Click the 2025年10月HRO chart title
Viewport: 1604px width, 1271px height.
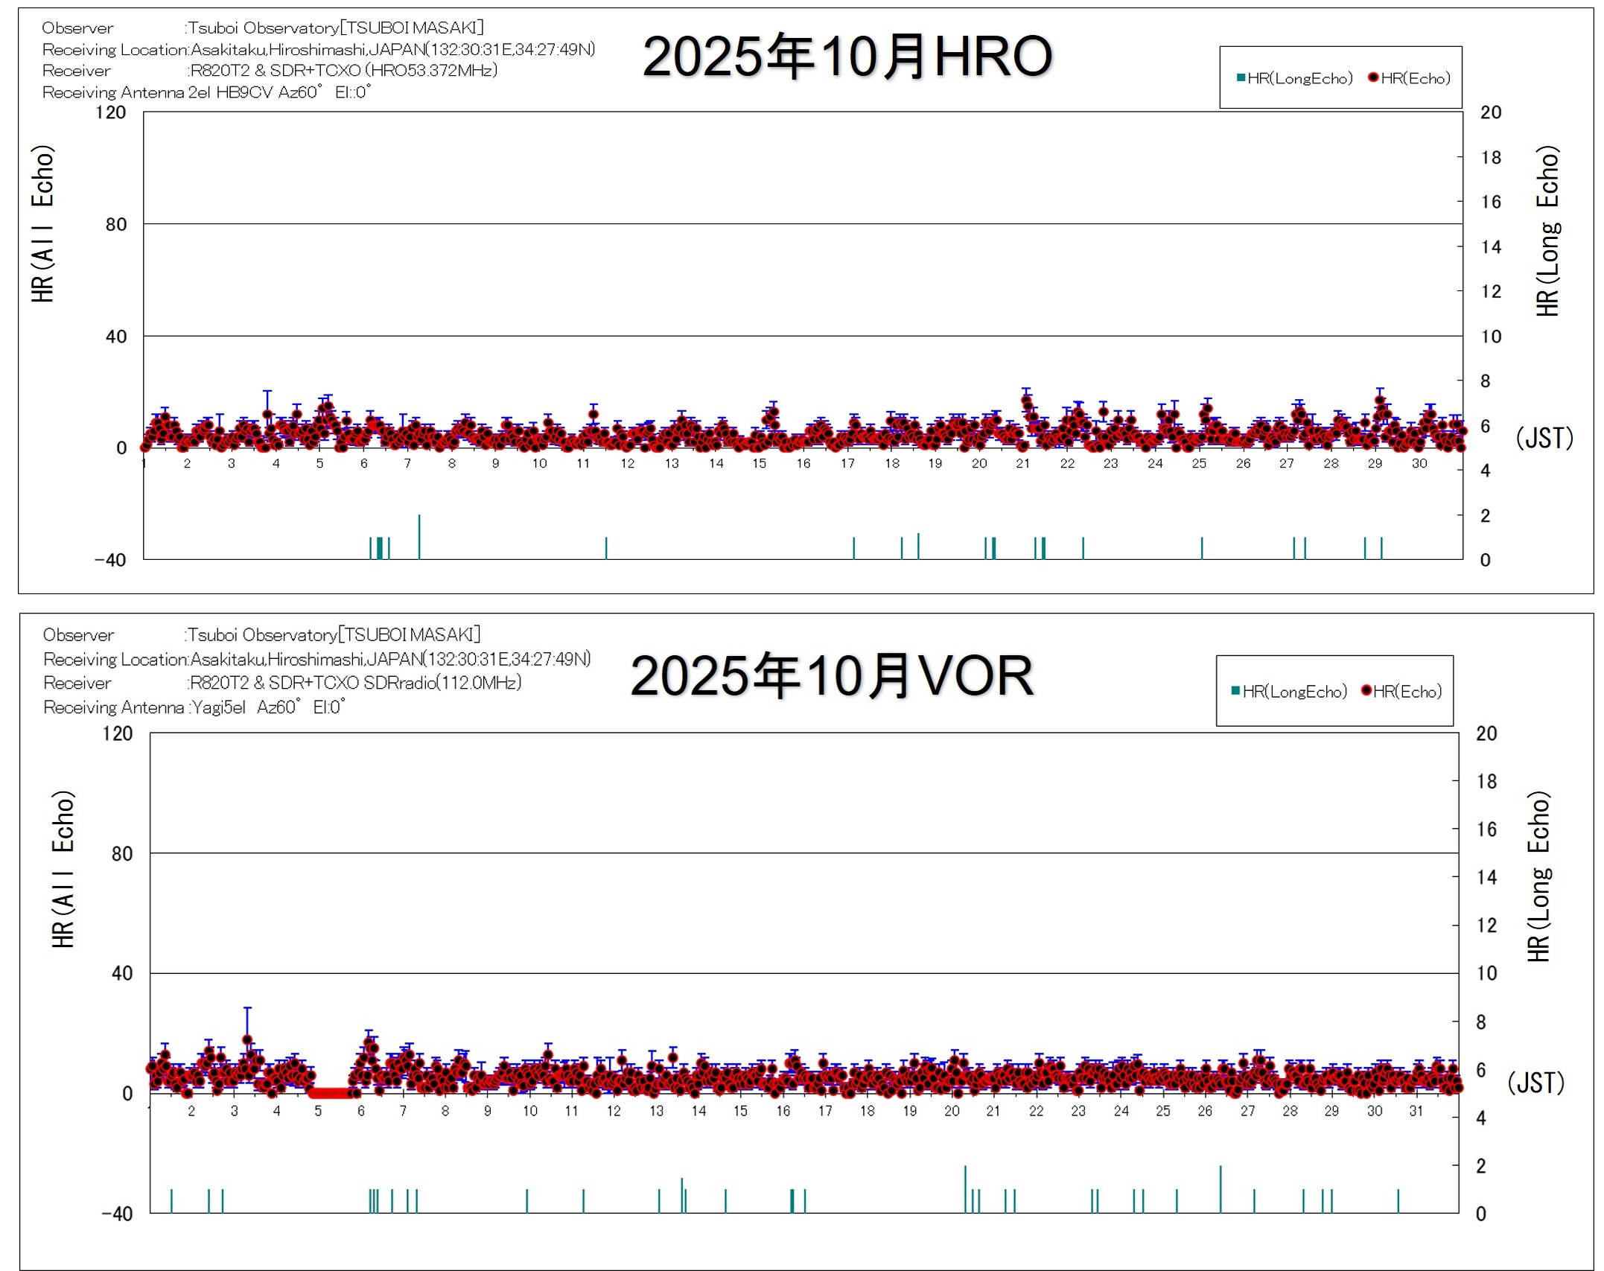(x=847, y=57)
